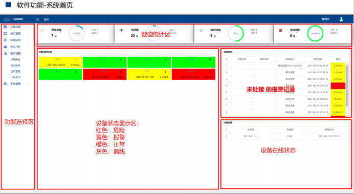This screenshot has width=354, height=194.
Task: Click the 管理员 user name
Action: click(325, 19)
